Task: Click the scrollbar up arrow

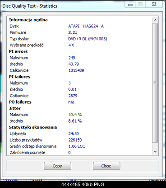Action: pos(155,20)
